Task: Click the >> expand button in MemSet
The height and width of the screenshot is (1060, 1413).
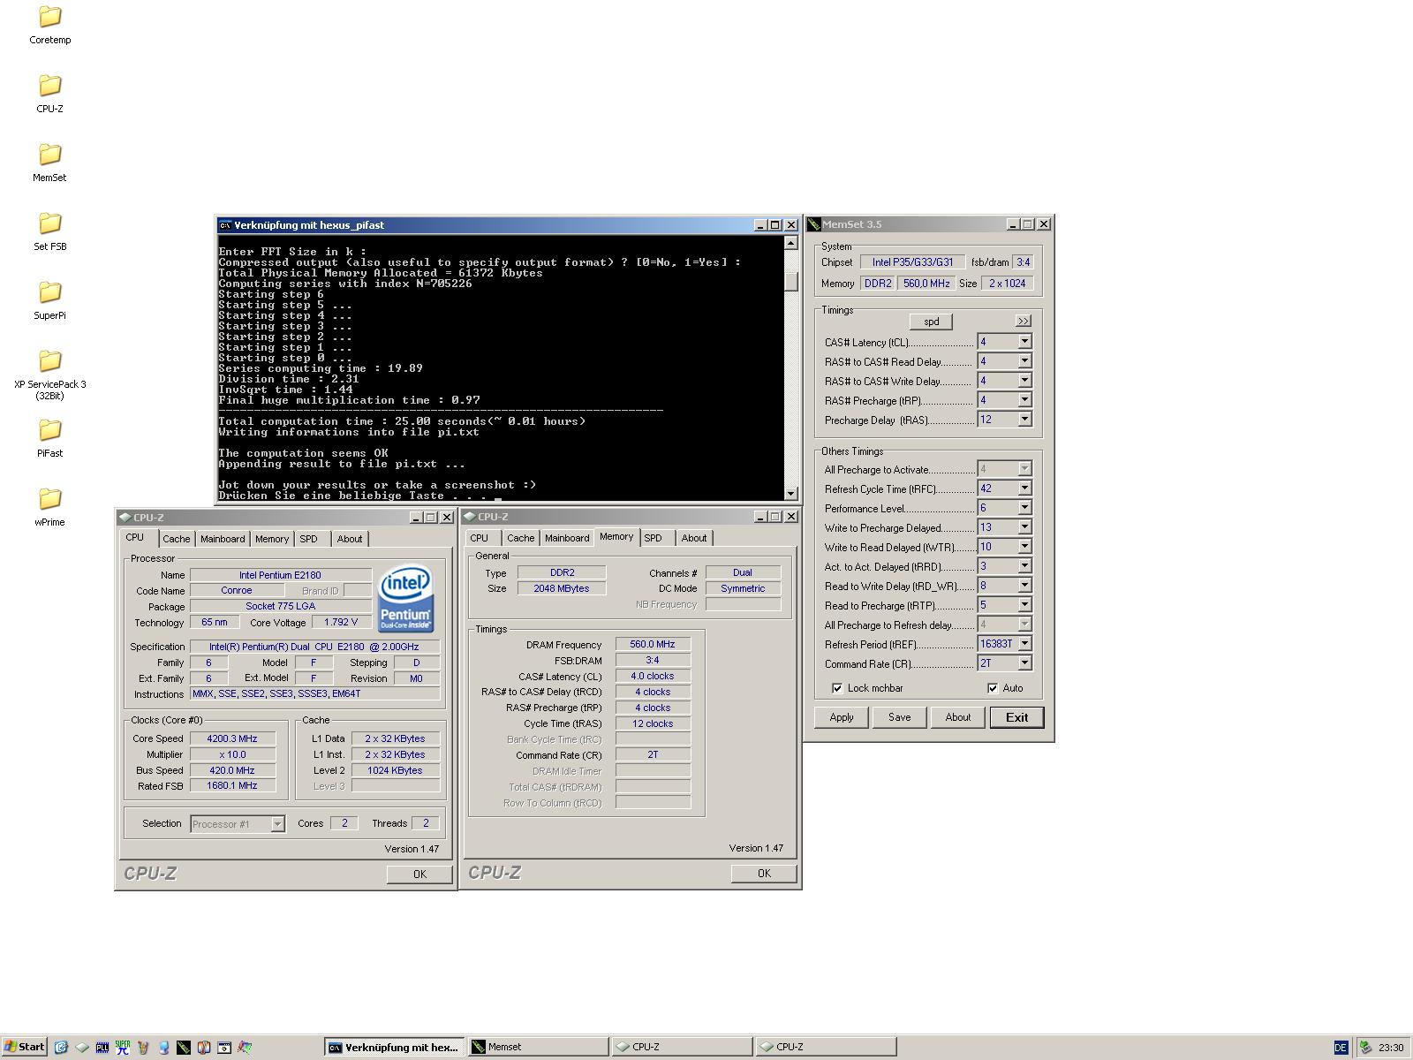Action: click(x=1023, y=321)
